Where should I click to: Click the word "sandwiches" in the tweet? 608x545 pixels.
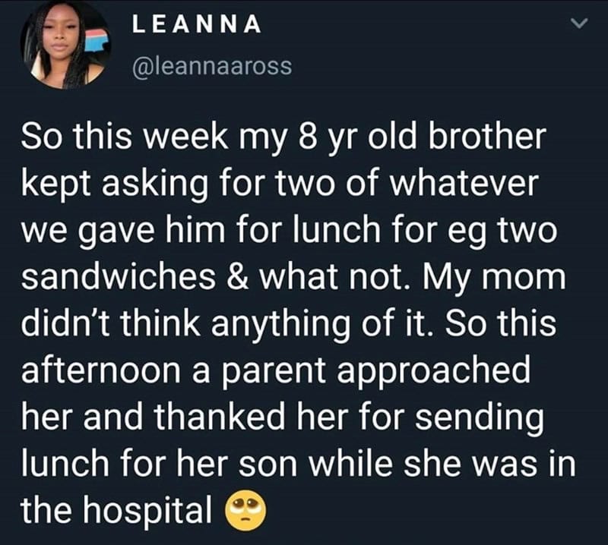pos(119,276)
